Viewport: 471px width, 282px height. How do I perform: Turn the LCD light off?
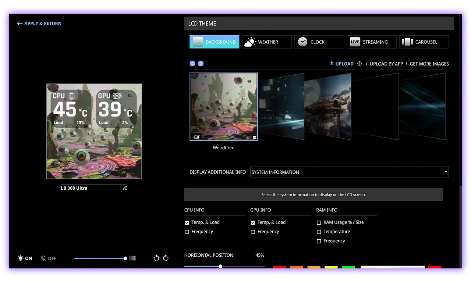49,258
